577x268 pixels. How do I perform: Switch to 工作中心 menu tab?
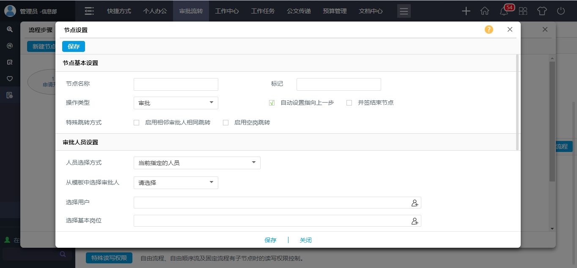click(x=227, y=11)
